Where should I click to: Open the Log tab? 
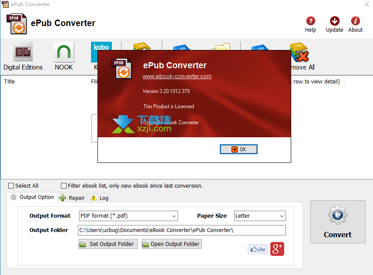coord(99,198)
